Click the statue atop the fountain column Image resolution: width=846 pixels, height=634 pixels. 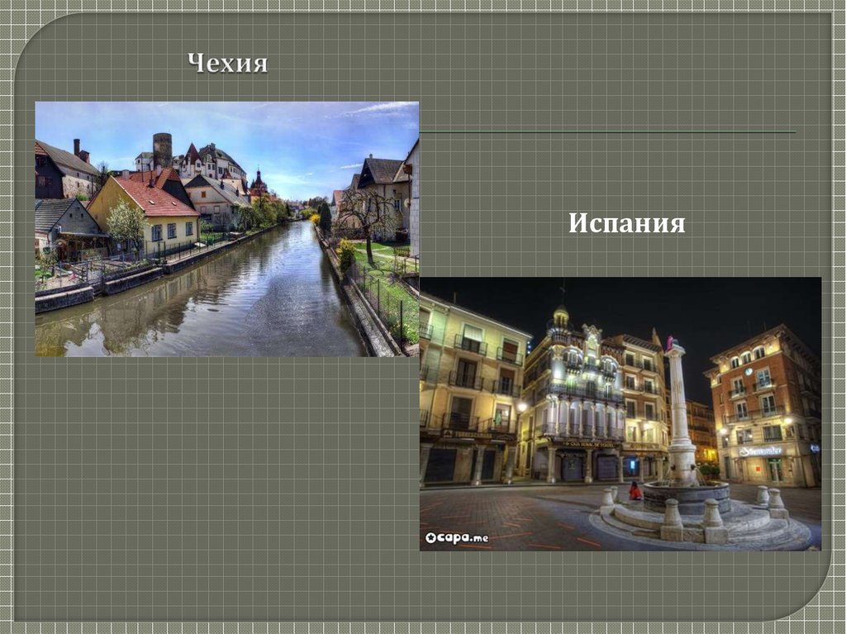tap(671, 344)
